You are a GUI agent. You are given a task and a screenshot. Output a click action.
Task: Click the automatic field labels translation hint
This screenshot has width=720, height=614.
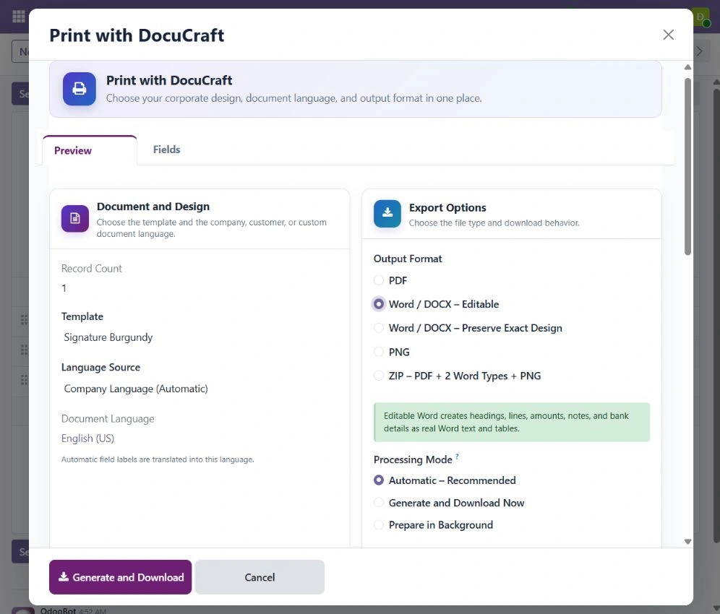click(158, 459)
